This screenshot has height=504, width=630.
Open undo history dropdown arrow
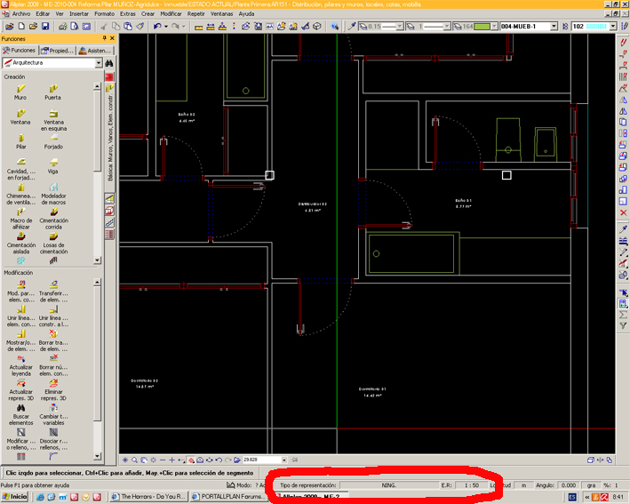pos(166,27)
